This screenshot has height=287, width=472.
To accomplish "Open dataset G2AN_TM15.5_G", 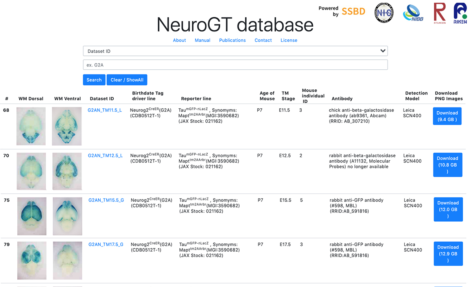I will (106, 200).
